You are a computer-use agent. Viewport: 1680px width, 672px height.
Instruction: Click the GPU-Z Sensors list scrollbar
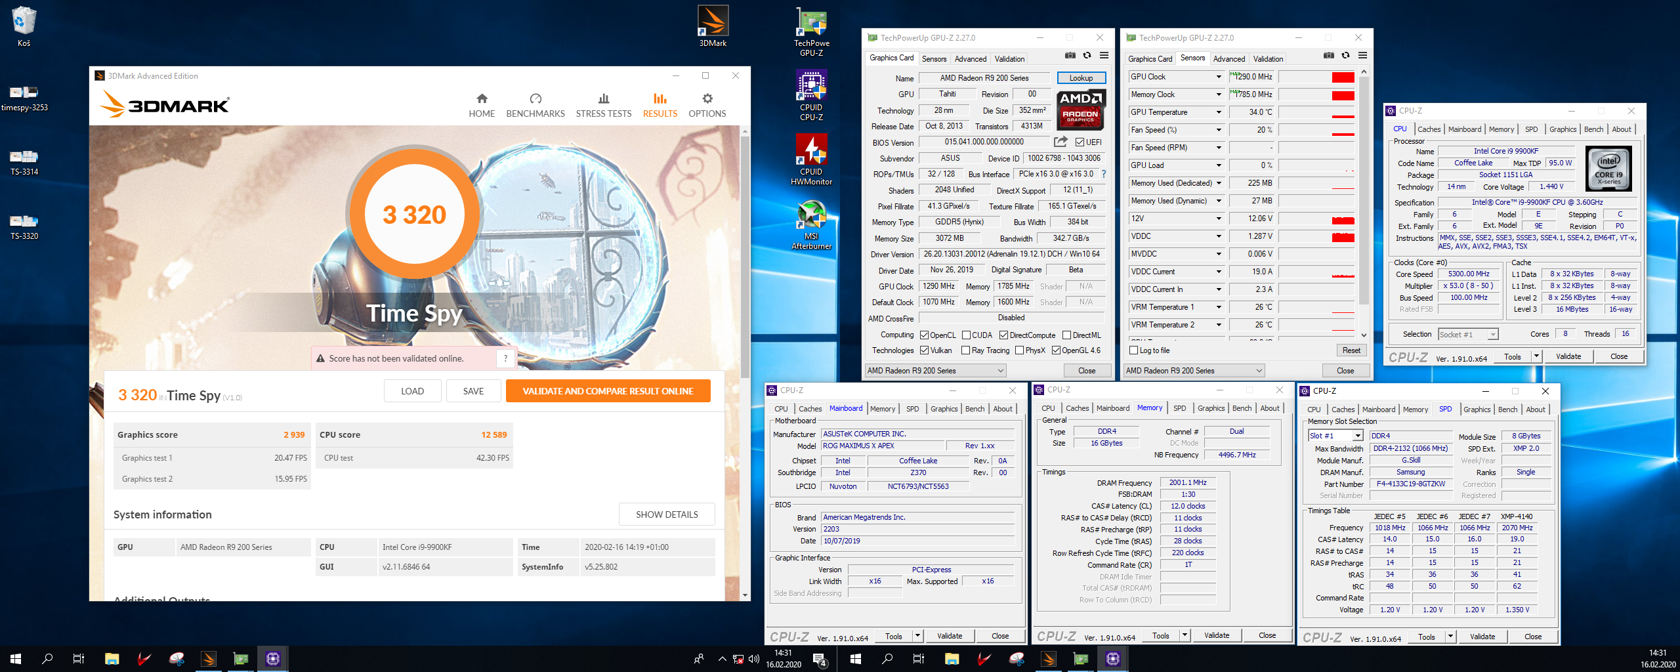pyautogui.click(x=1364, y=190)
